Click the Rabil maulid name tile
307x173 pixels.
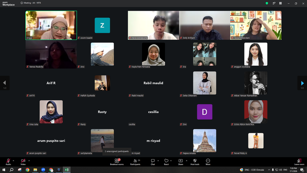pyautogui.click(x=153, y=83)
